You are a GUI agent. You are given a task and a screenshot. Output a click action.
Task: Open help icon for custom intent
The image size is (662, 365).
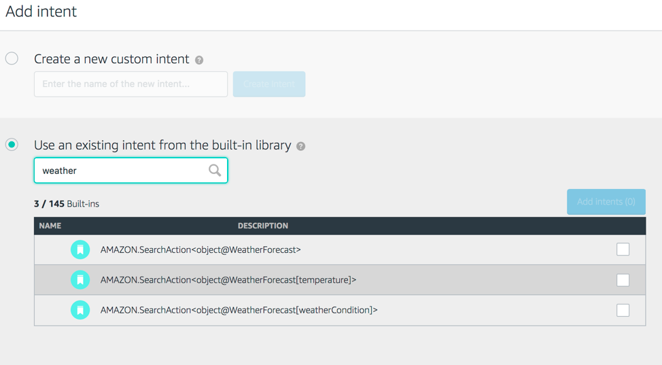(x=199, y=60)
